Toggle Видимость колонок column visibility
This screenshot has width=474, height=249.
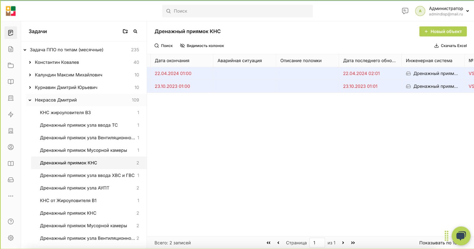pyautogui.click(x=202, y=46)
